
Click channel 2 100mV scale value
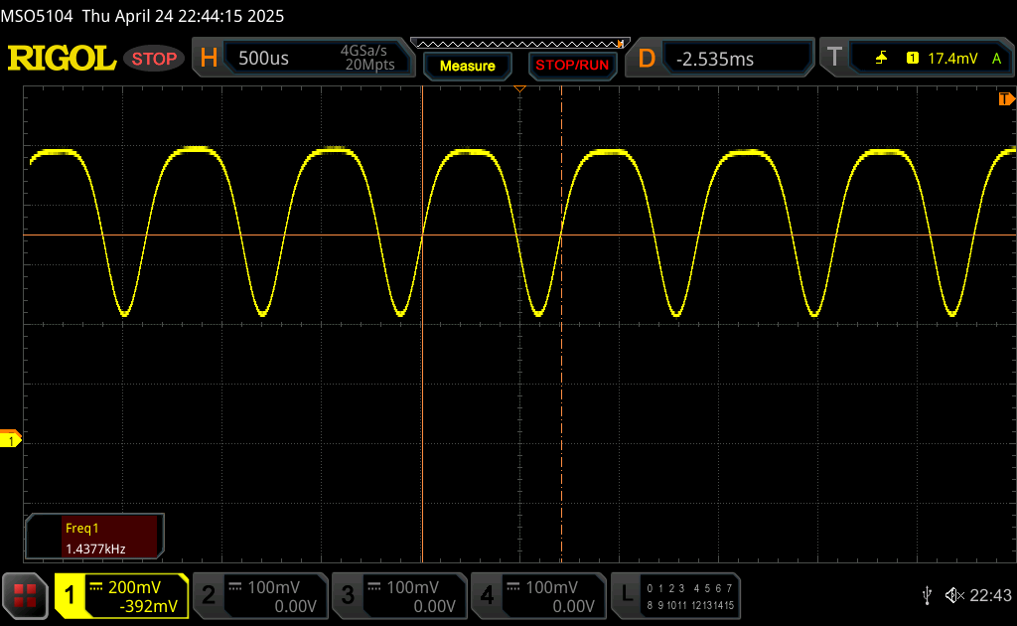pos(274,587)
